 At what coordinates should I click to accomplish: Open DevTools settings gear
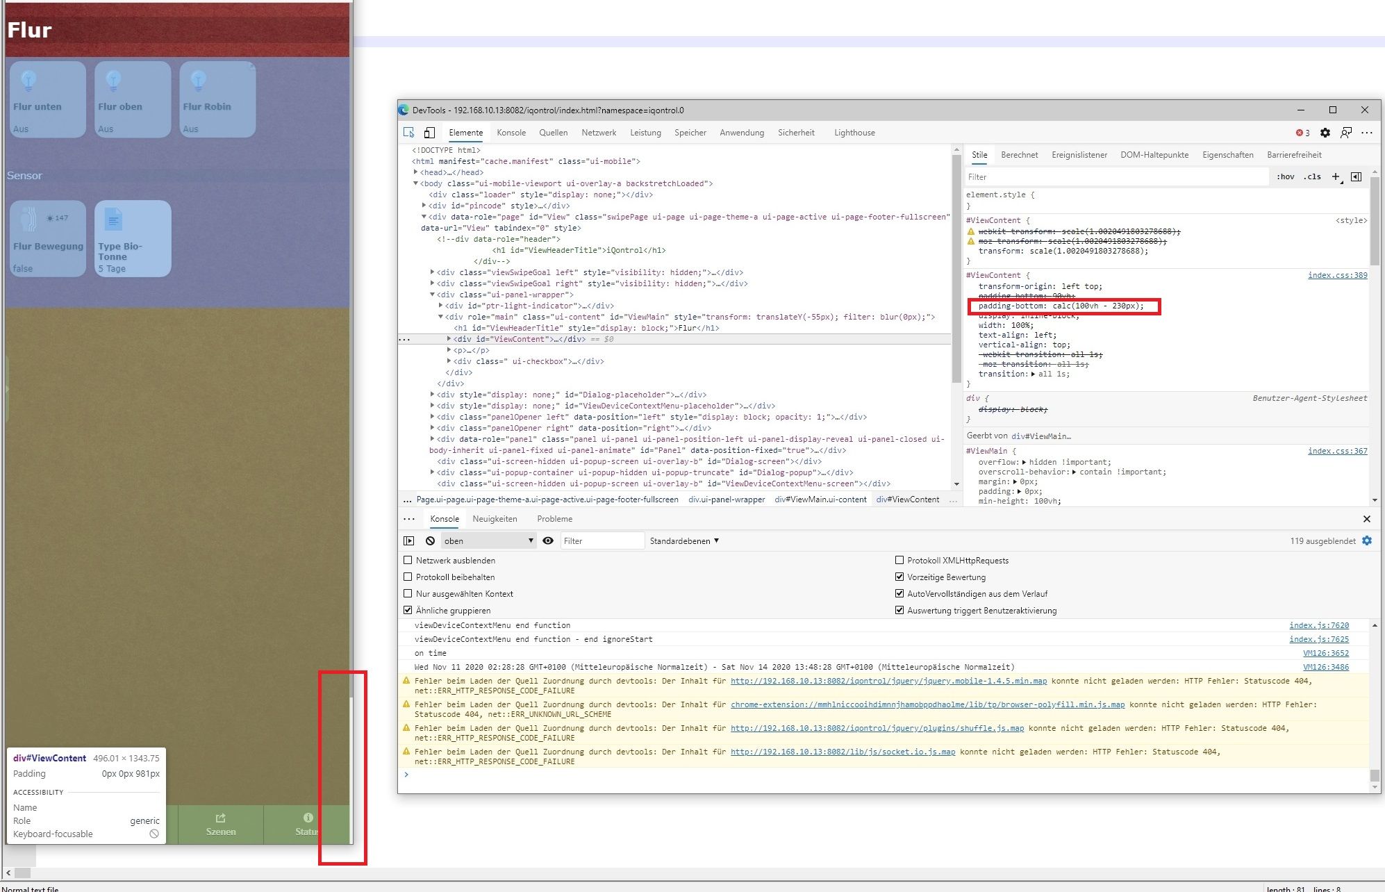tap(1325, 133)
